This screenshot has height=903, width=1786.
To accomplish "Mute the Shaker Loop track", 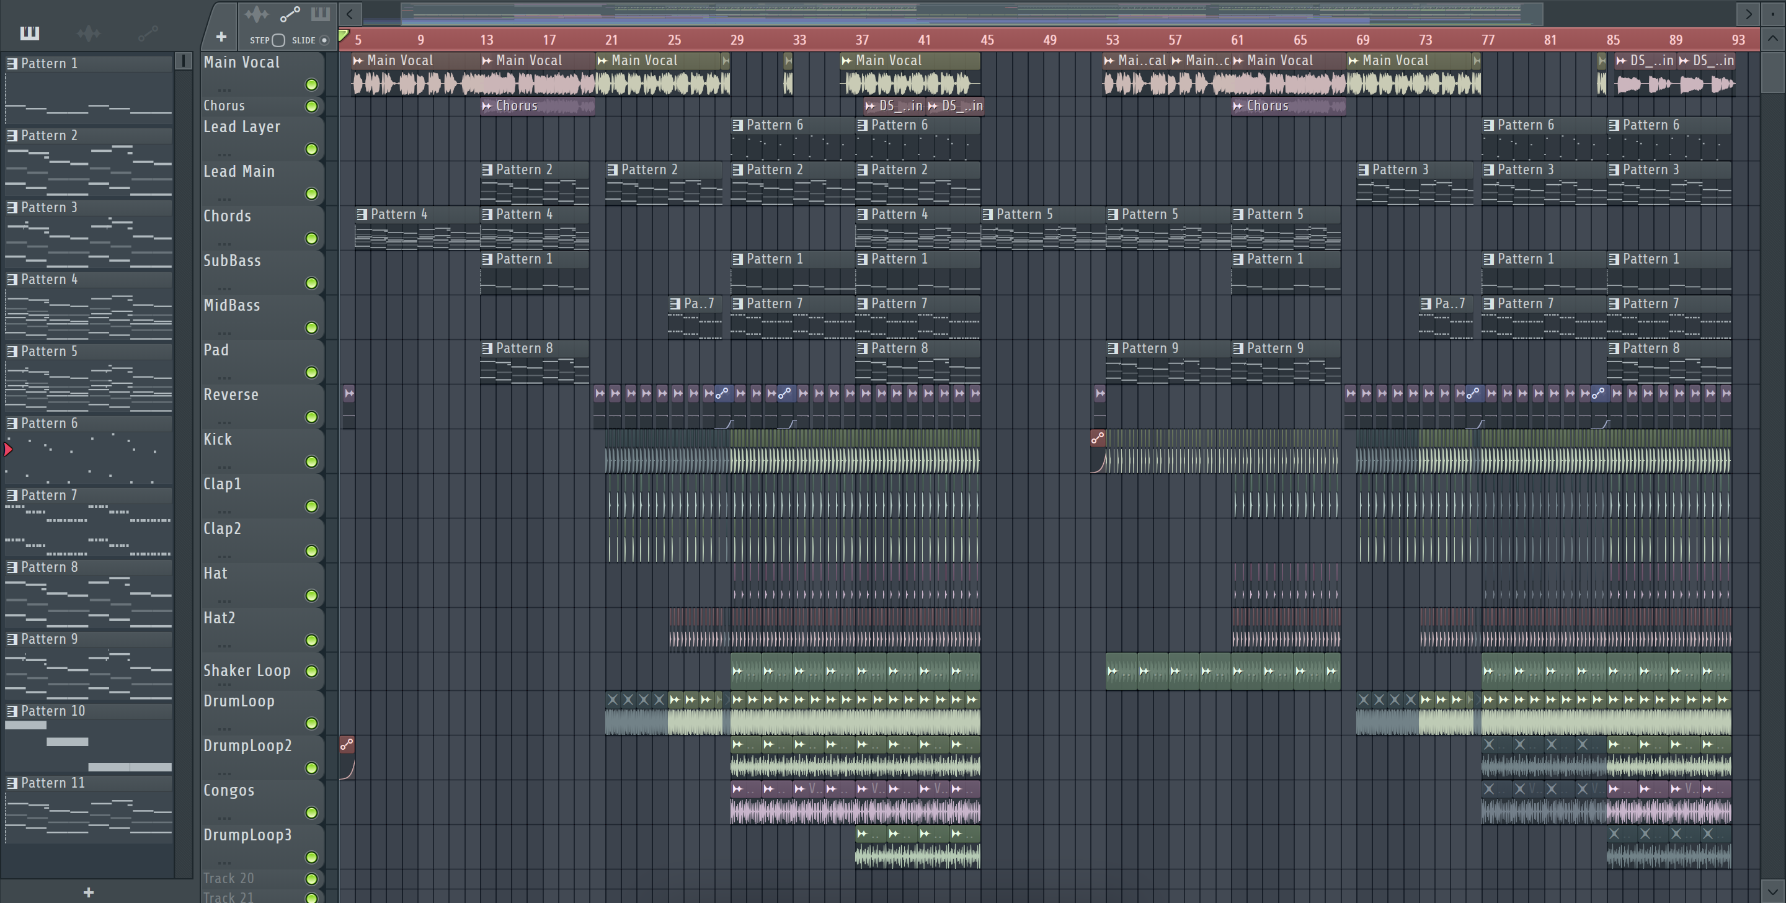I will point(311,671).
